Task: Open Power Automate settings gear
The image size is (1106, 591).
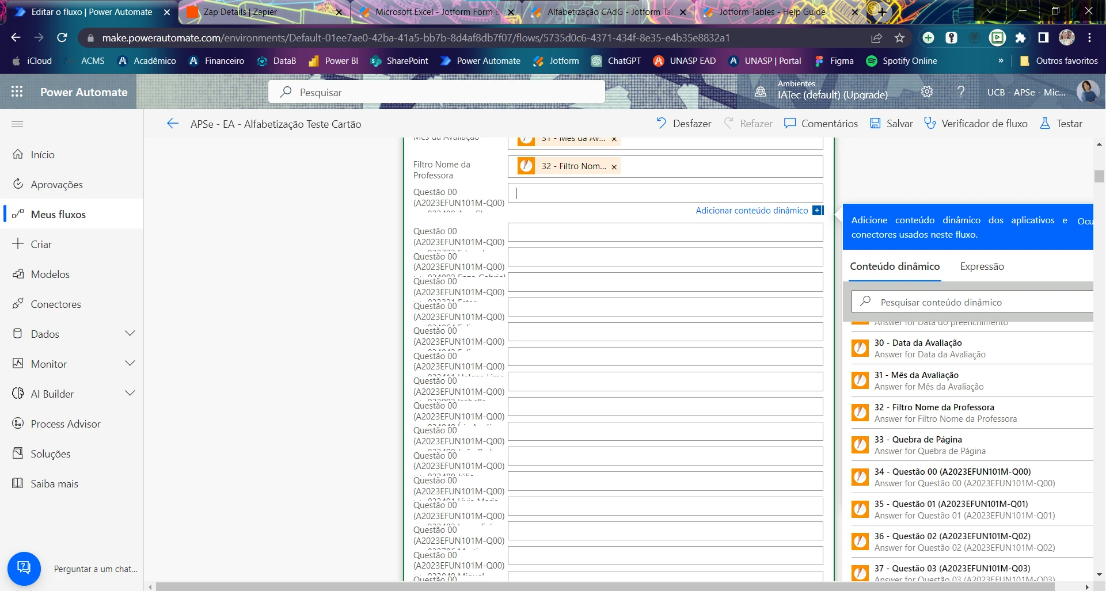Action: click(926, 91)
